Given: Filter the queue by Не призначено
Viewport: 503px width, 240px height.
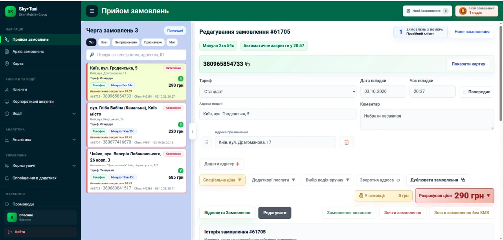Looking at the screenshot, I should pyautogui.click(x=126, y=42).
